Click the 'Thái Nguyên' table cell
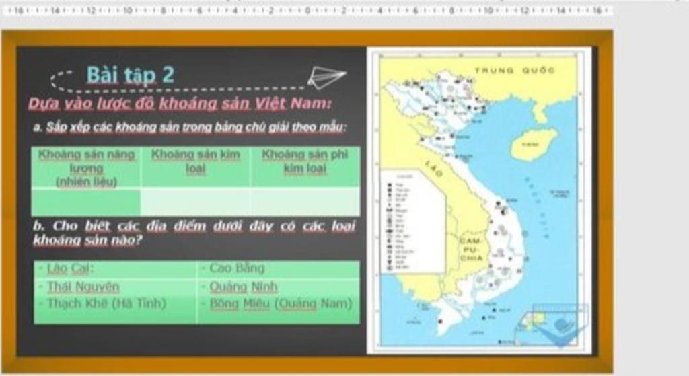The image size is (689, 376). [115, 287]
